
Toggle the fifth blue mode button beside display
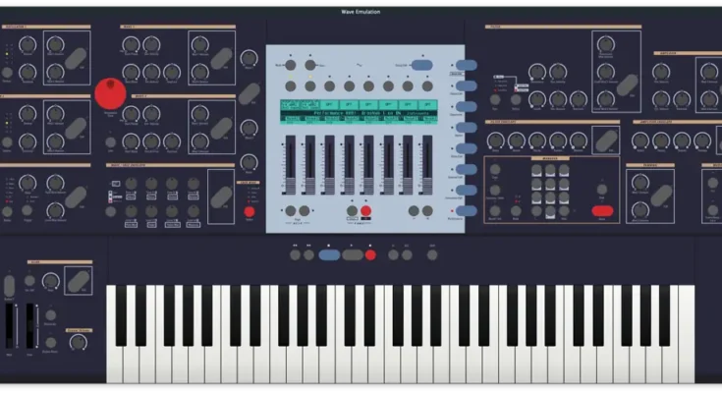(x=467, y=148)
